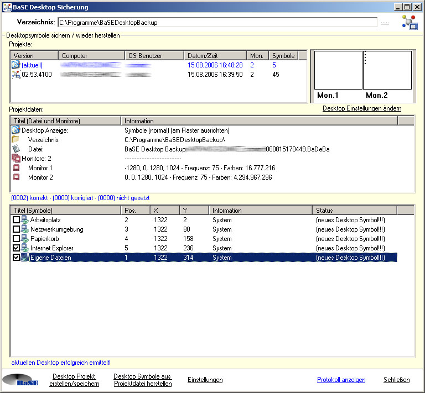Screen dimensions: 425x393
Task: Open directory browse button next to Verzeichnis
Action: (385, 23)
